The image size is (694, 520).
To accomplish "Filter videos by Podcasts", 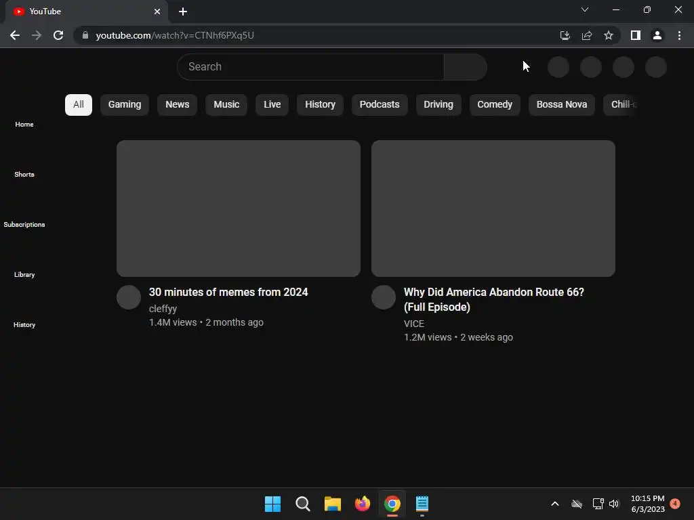I will tap(380, 105).
